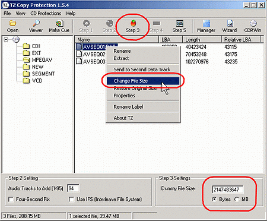Viewport: 267px width, 221px height.
Task: Click the relative LBA value 43235
Action: pyautogui.click(x=231, y=62)
